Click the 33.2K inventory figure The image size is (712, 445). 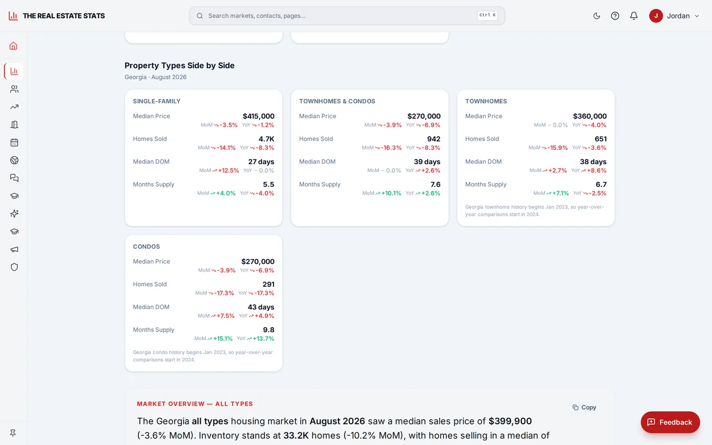tap(296, 436)
